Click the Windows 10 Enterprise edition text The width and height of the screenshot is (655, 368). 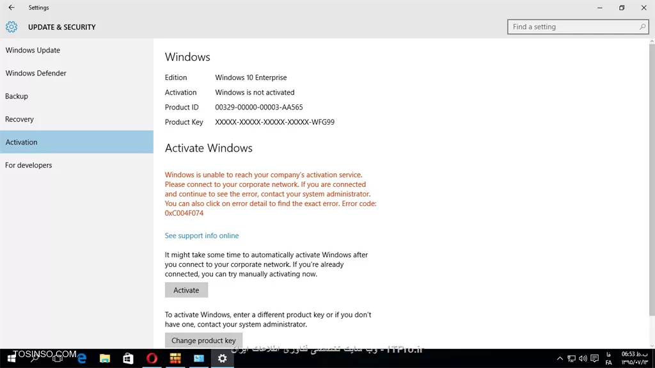point(251,77)
